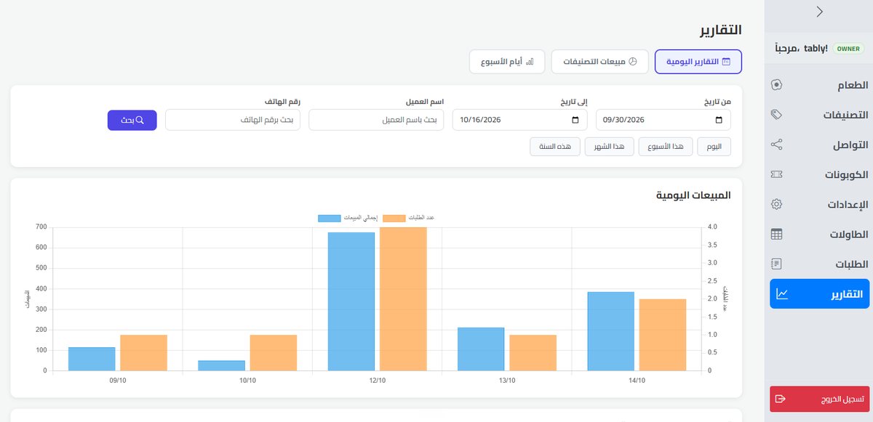Click the 700 value on left axis

(41, 227)
